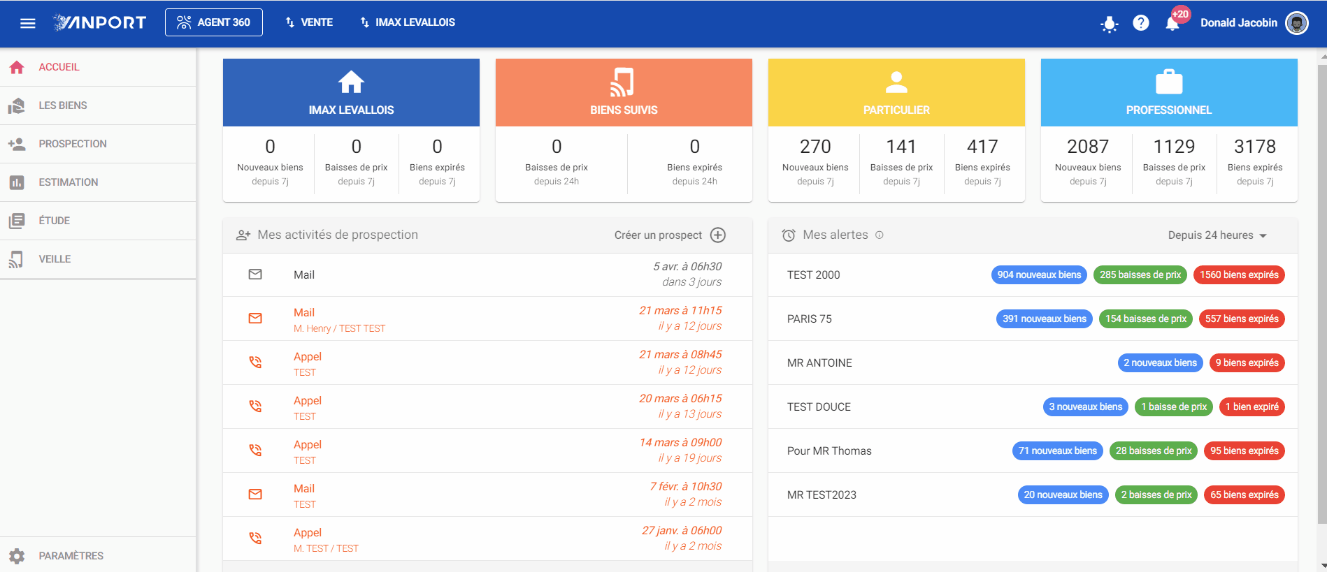Click the 904 nouveaux biens badge

(x=1039, y=274)
